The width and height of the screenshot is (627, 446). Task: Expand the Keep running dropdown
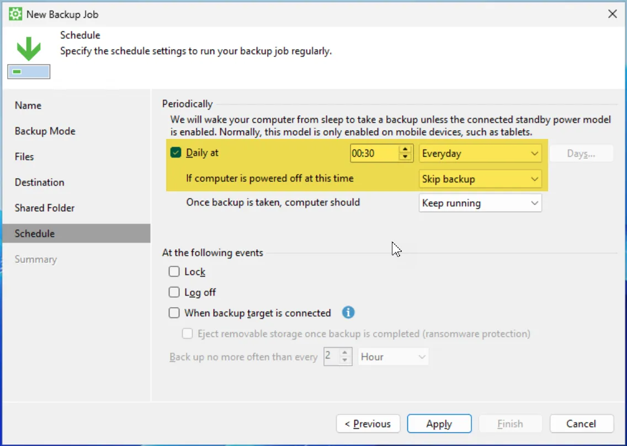click(480, 203)
